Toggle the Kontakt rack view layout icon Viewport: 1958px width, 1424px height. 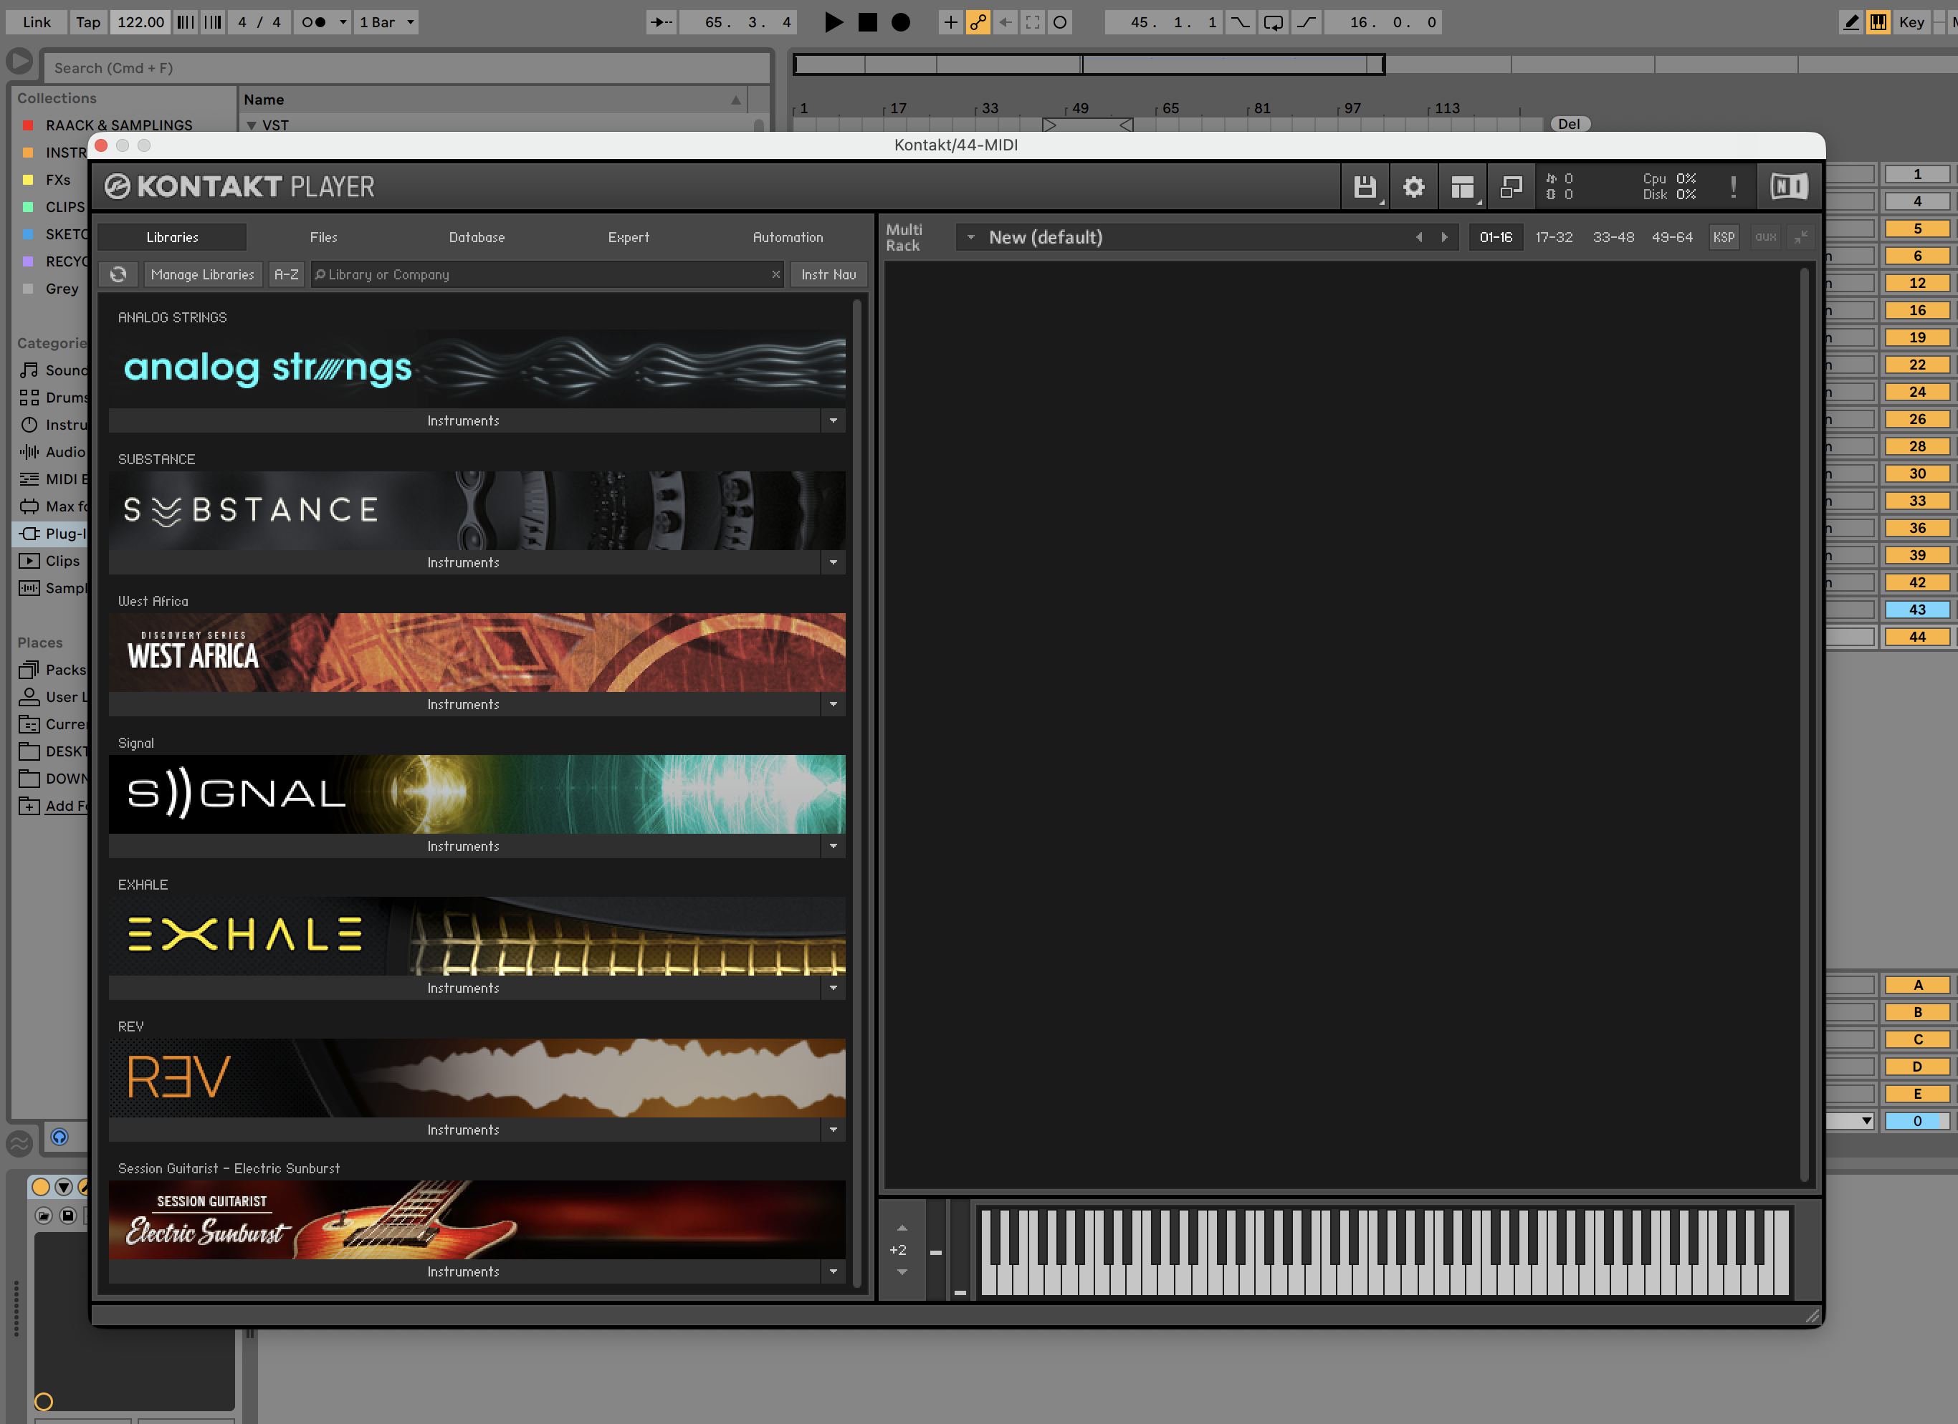click(x=1463, y=186)
